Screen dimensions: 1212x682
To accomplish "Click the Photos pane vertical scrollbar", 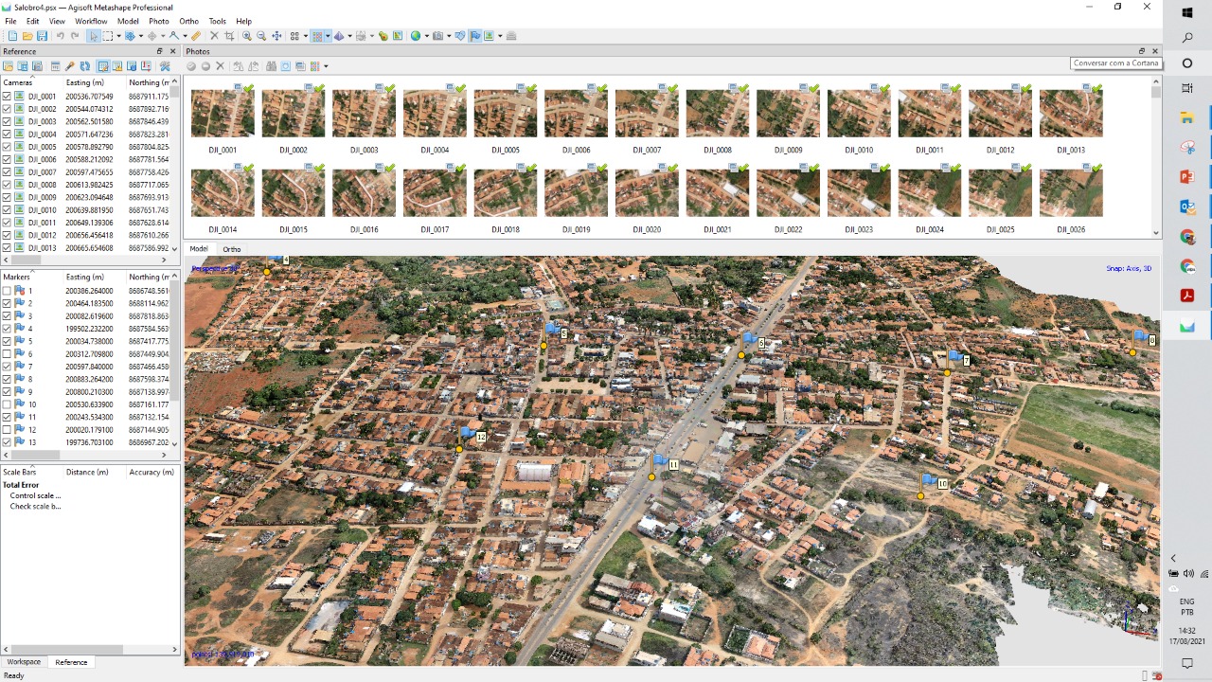I will tap(1155, 156).
